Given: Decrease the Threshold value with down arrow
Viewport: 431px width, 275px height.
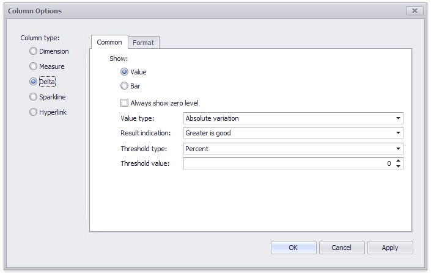Looking at the screenshot, I should coord(399,166).
